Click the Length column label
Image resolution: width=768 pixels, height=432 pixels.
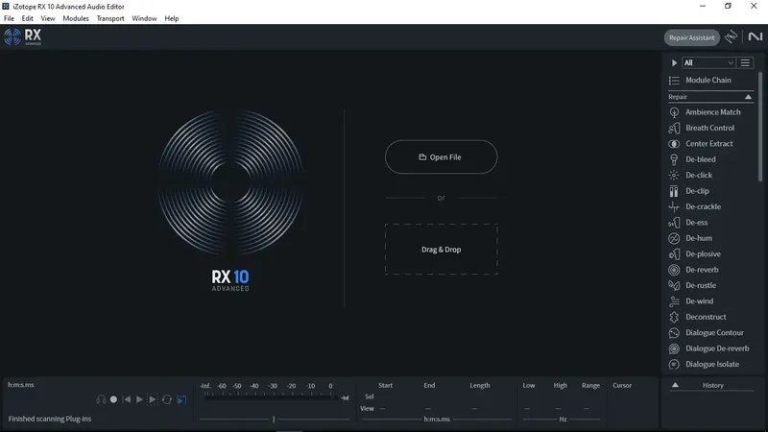[x=479, y=386]
